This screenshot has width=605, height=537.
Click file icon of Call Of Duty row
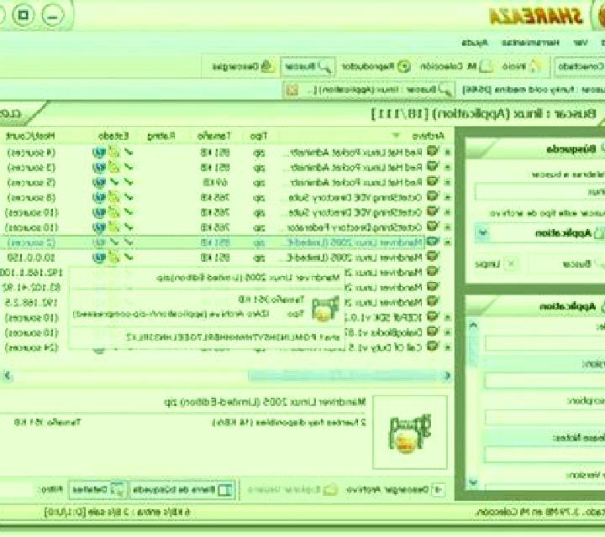[x=433, y=347]
